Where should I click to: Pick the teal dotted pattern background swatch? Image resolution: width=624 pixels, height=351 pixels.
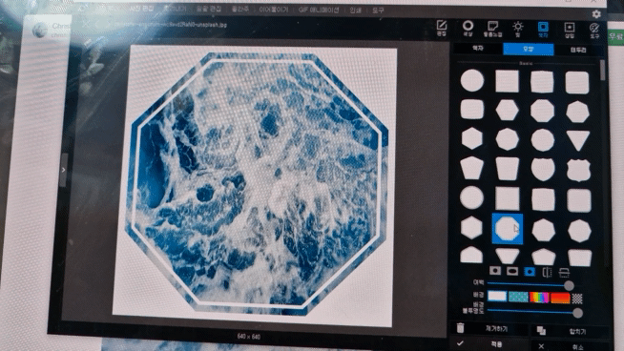point(518,297)
